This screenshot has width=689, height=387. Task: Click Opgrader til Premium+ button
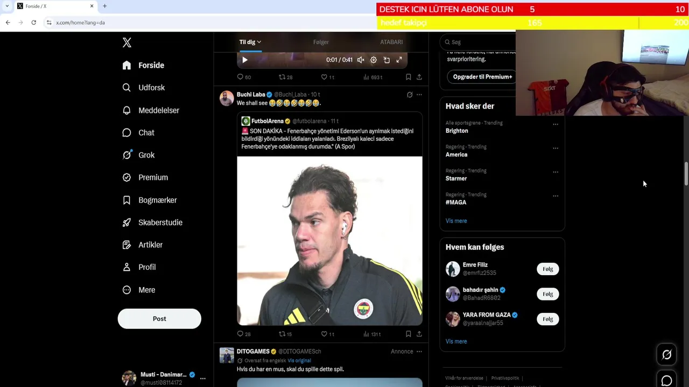[482, 77]
